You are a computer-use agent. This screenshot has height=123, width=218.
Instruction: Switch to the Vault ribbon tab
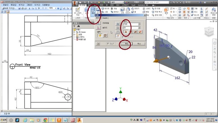pos(133,5)
